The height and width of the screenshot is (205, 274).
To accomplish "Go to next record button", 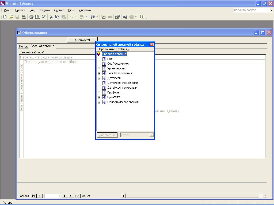I will click(x=65, y=196).
